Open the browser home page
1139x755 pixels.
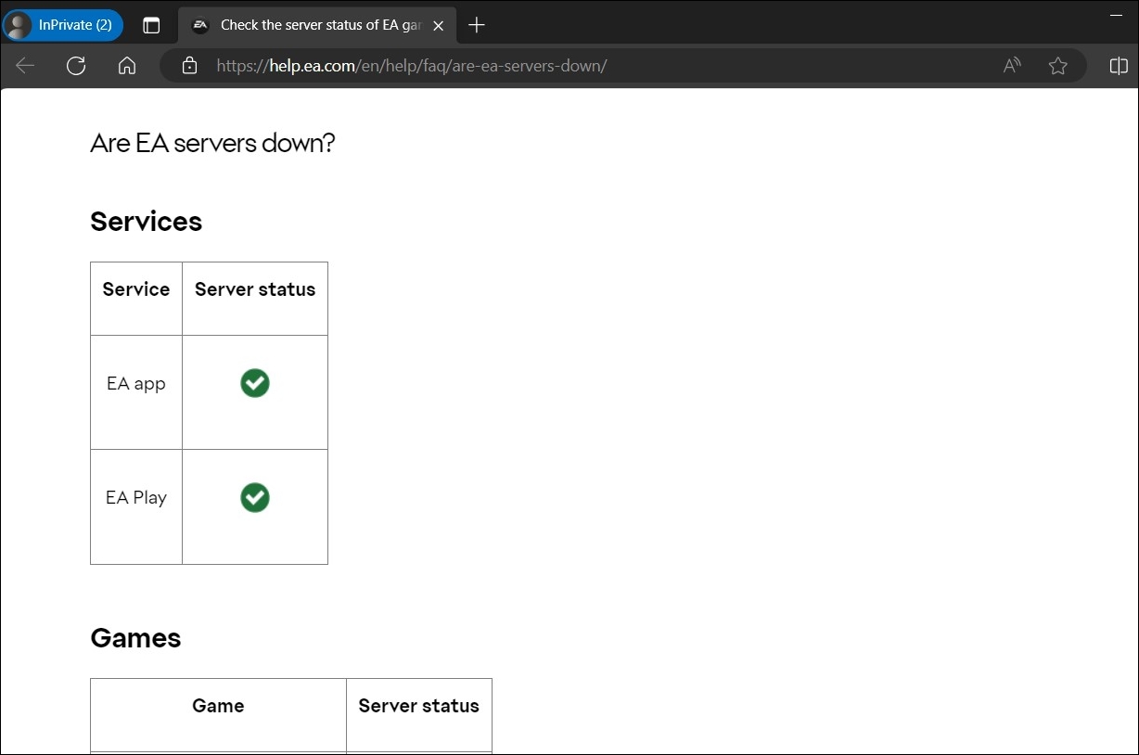[x=126, y=65]
